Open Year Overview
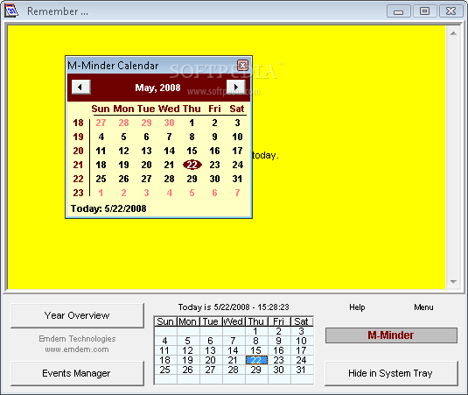Screen dimensions: 468x395 pos(77,315)
